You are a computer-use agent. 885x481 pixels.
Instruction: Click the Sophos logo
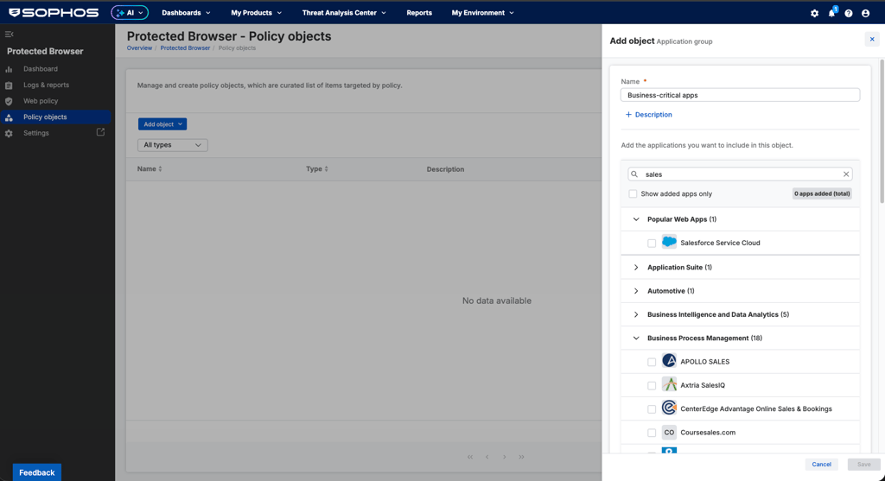(54, 12)
